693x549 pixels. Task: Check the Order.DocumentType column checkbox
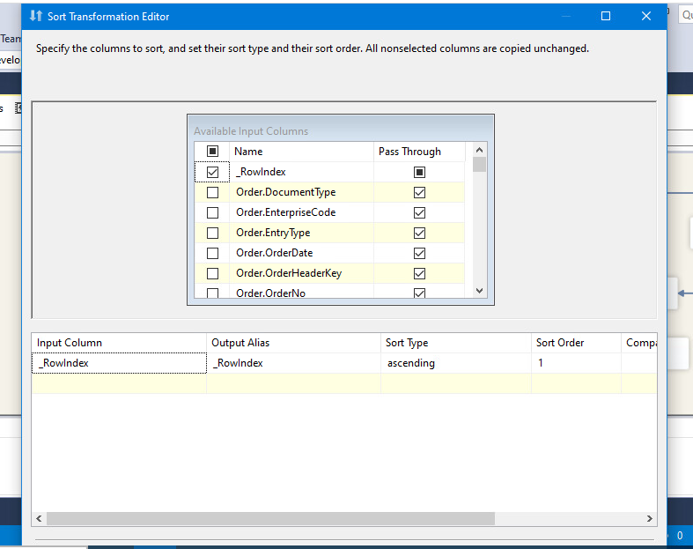pyautogui.click(x=212, y=192)
